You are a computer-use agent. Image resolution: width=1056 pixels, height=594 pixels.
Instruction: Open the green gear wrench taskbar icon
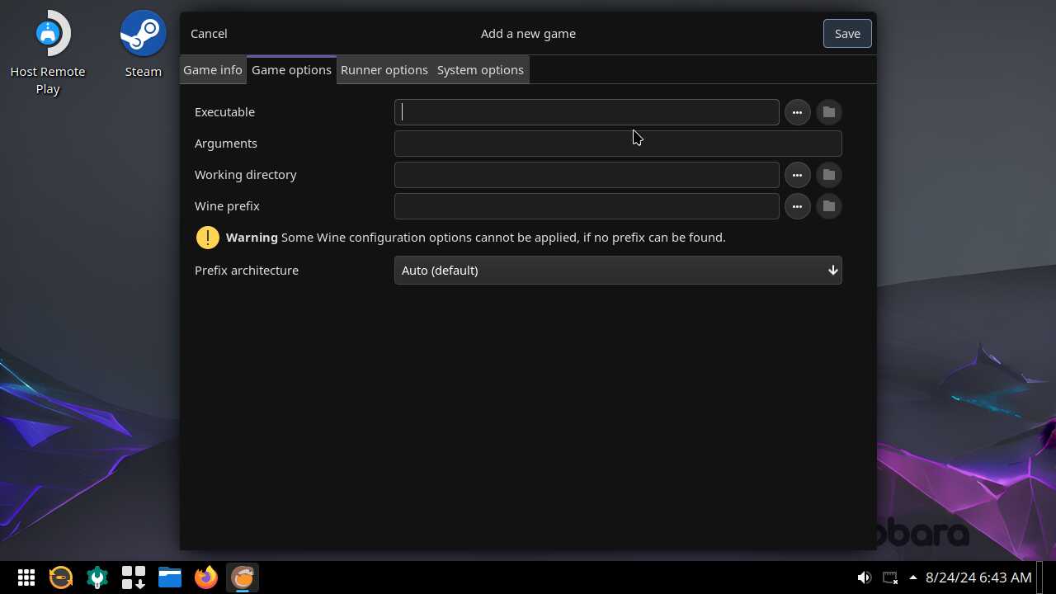pyautogui.click(x=97, y=577)
